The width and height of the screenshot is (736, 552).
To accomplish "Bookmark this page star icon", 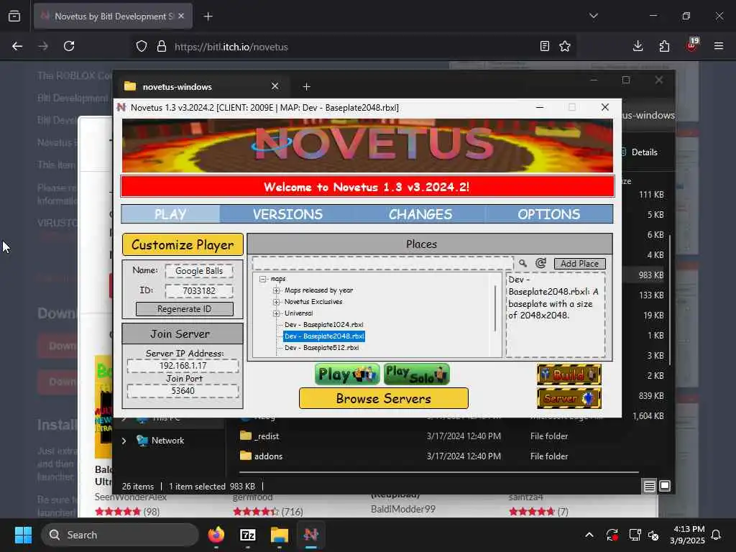I will coord(565,46).
